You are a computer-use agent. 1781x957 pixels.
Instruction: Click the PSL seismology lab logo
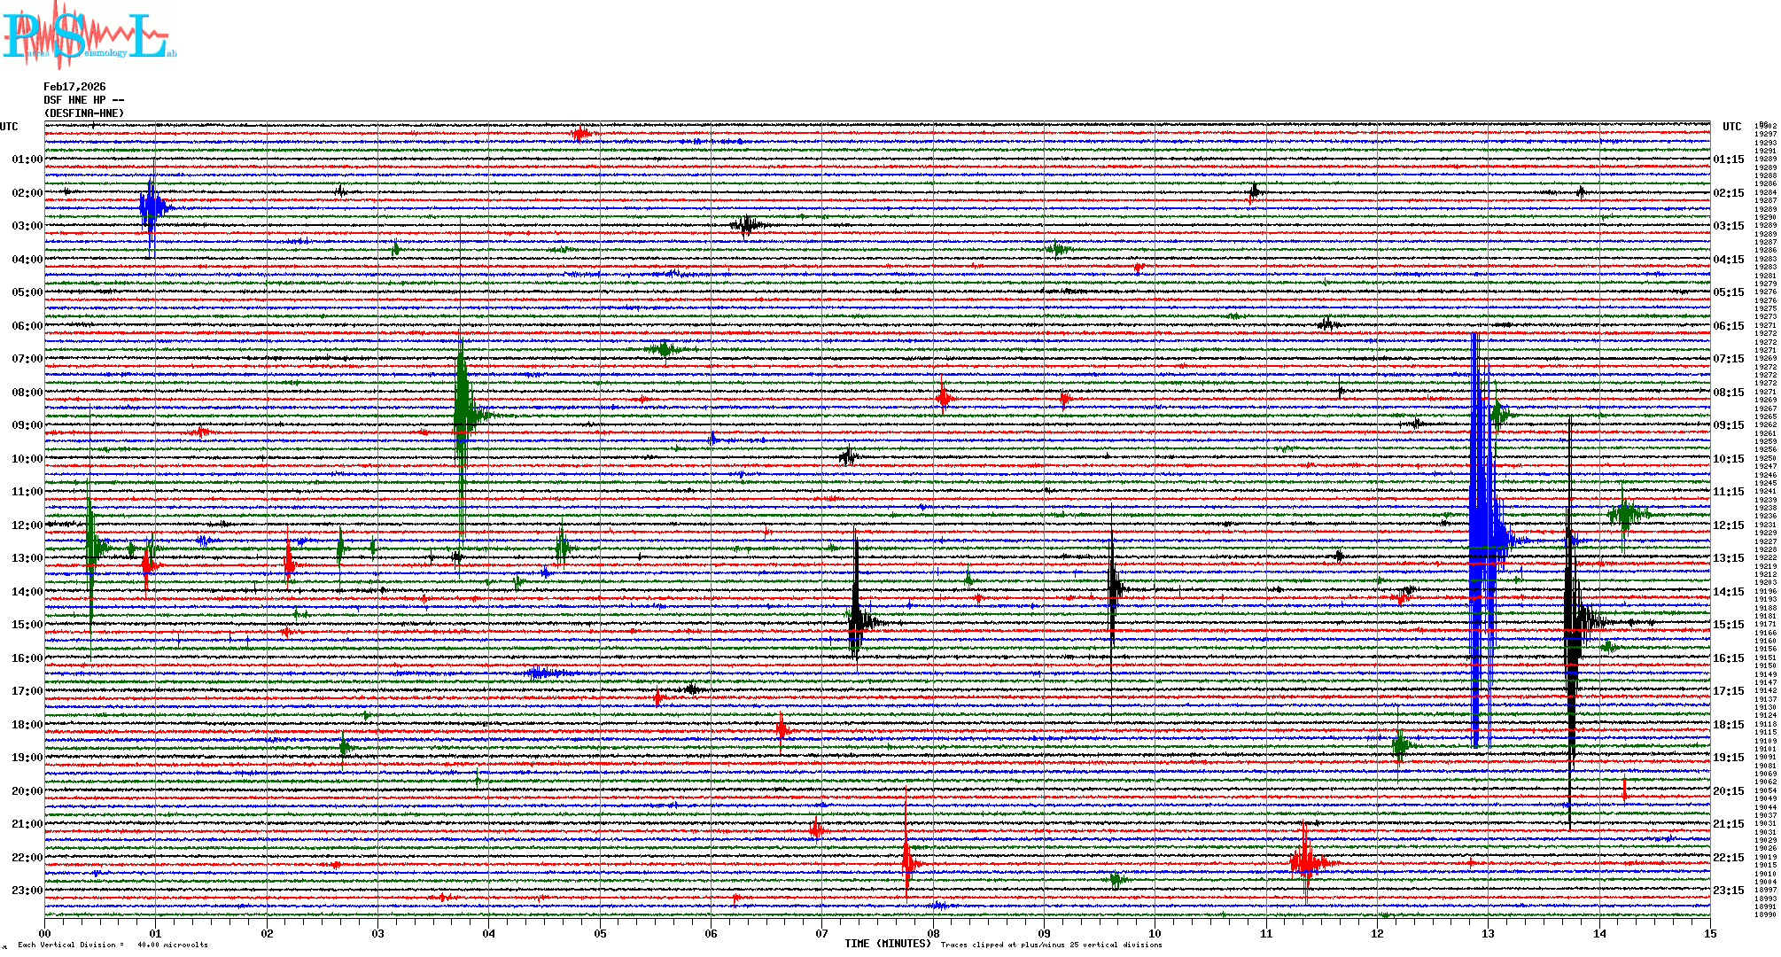click(x=89, y=35)
